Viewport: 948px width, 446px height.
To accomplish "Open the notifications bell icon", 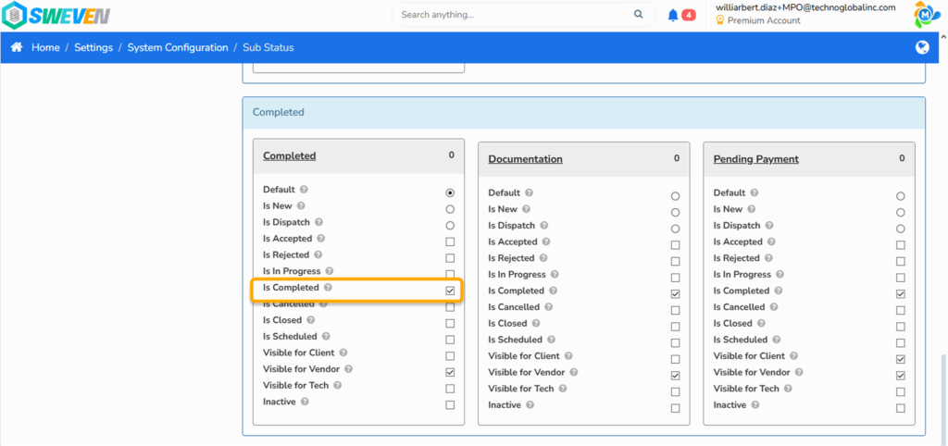I will (x=673, y=15).
